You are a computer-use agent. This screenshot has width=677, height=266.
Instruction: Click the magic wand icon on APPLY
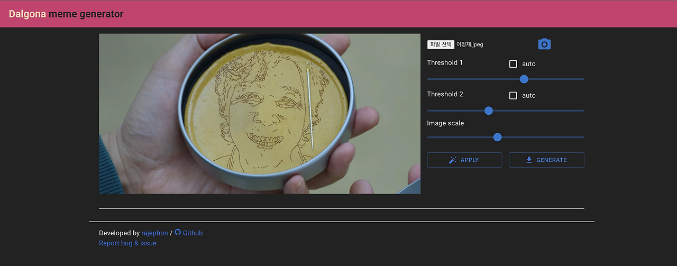tap(453, 160)
